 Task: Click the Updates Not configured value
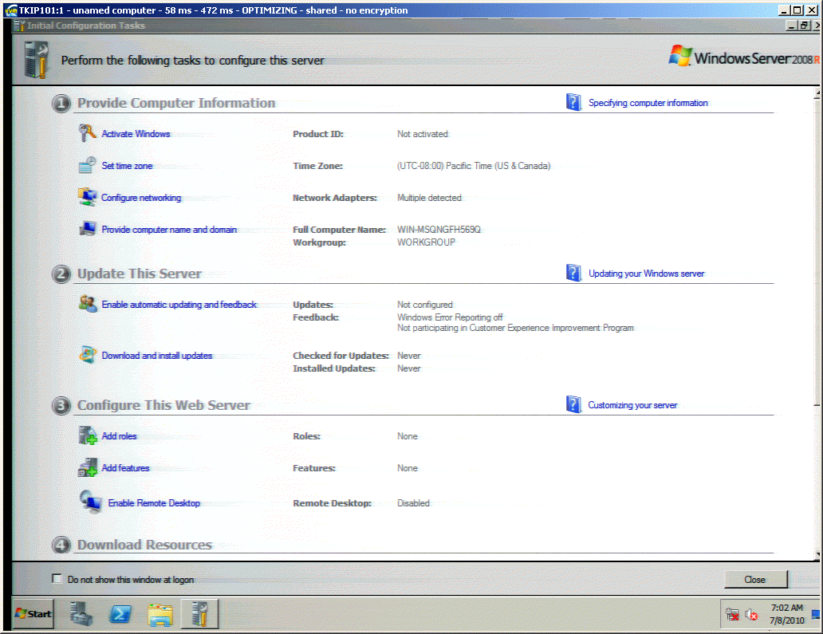424,305
